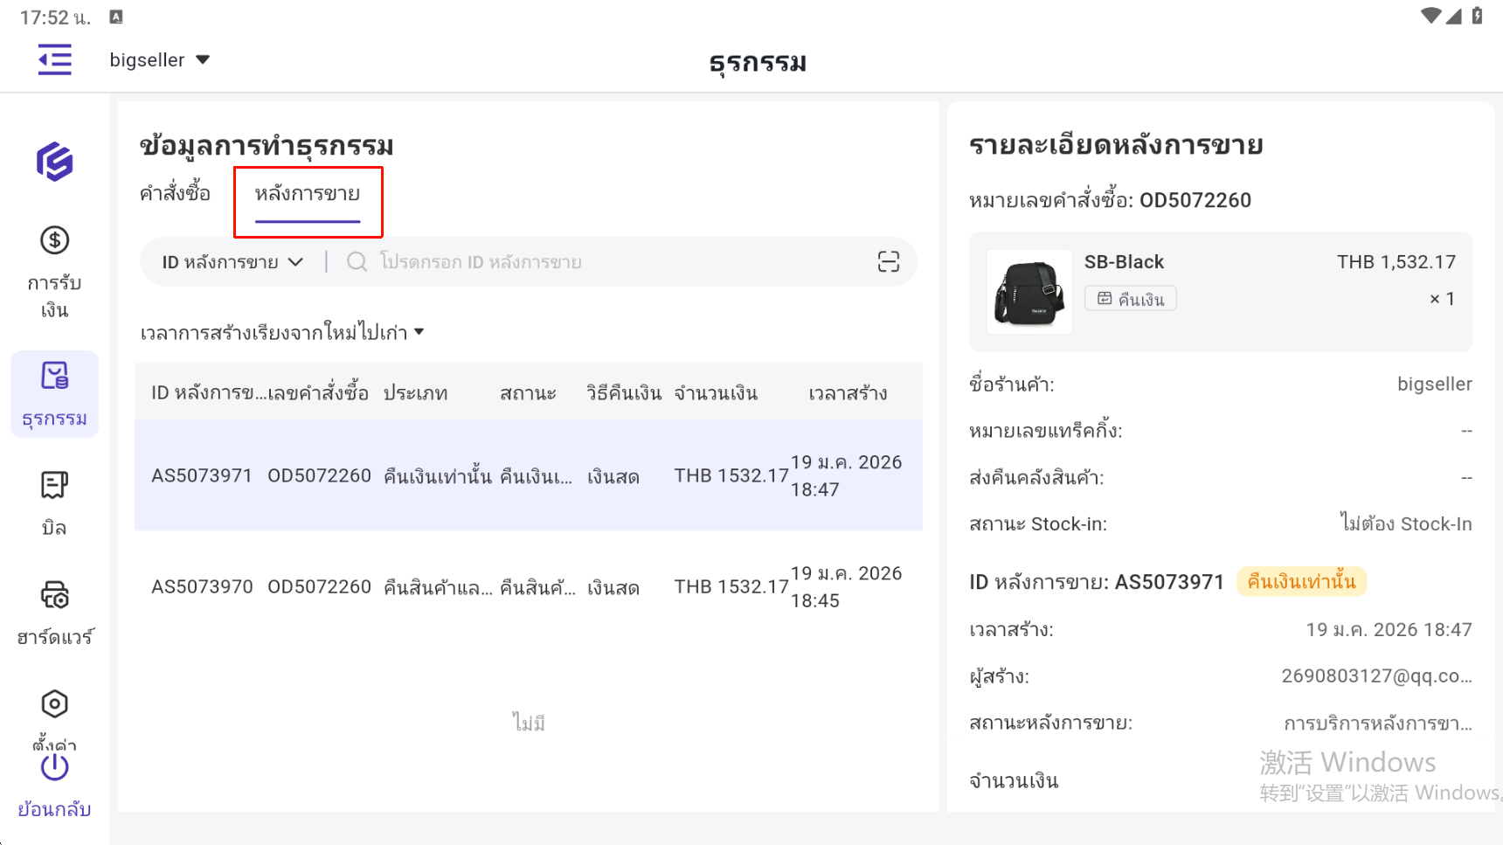Image resolution: width=1503 pixels, height=845 pixels.
Task: Click the คืนเงิน refund tag under SB-Black
Action: click(1131, 299)
